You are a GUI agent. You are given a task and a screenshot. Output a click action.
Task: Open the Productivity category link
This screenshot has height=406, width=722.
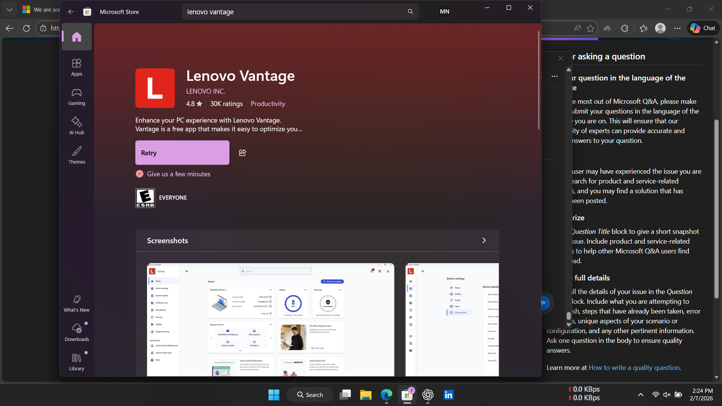(268, 104)
